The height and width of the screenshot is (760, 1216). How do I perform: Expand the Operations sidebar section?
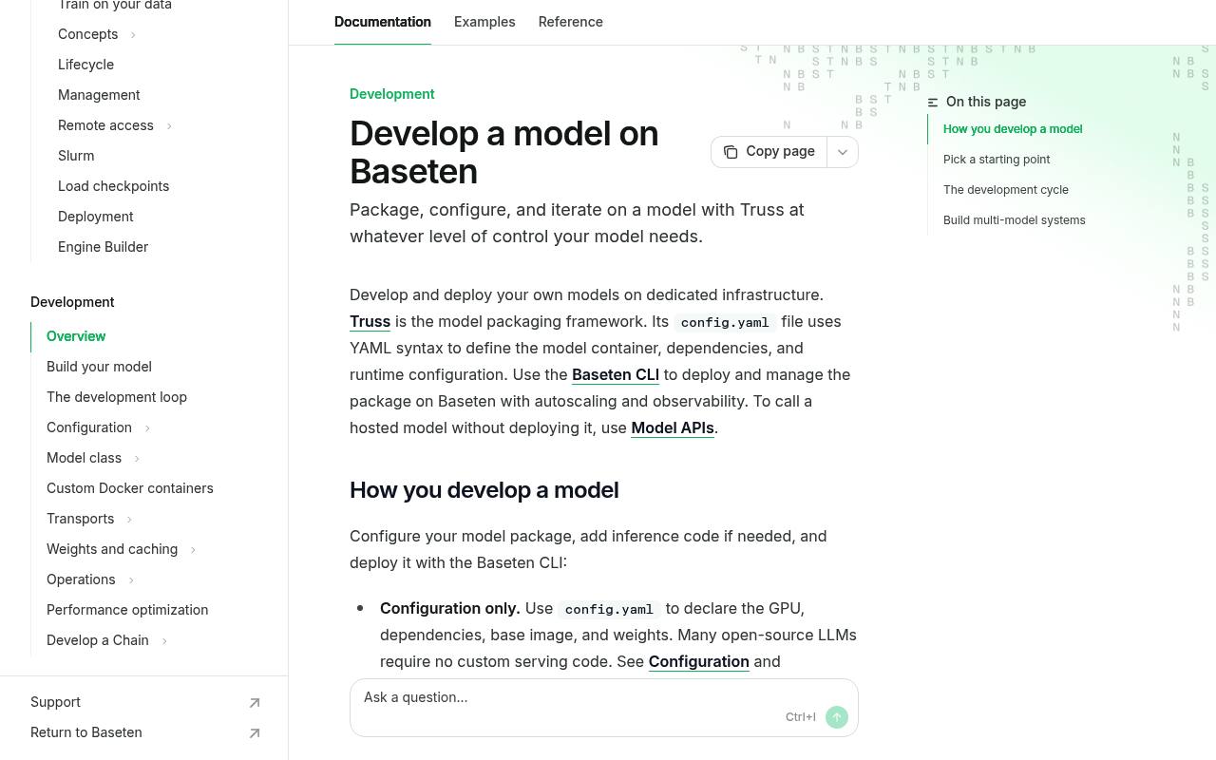(x=131, y=580)
